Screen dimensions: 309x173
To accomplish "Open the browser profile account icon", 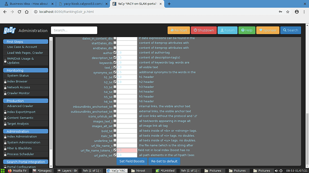I will [296, 12].
